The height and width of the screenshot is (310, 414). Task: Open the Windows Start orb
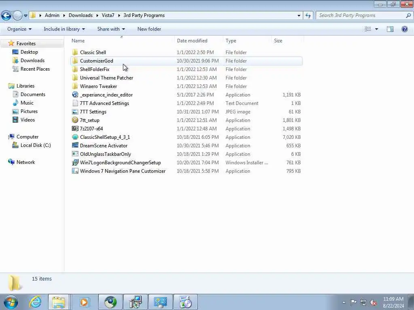(x=11, y=302)
